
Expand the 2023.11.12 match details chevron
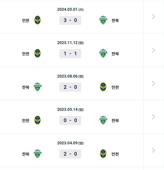tap(153, 50)
